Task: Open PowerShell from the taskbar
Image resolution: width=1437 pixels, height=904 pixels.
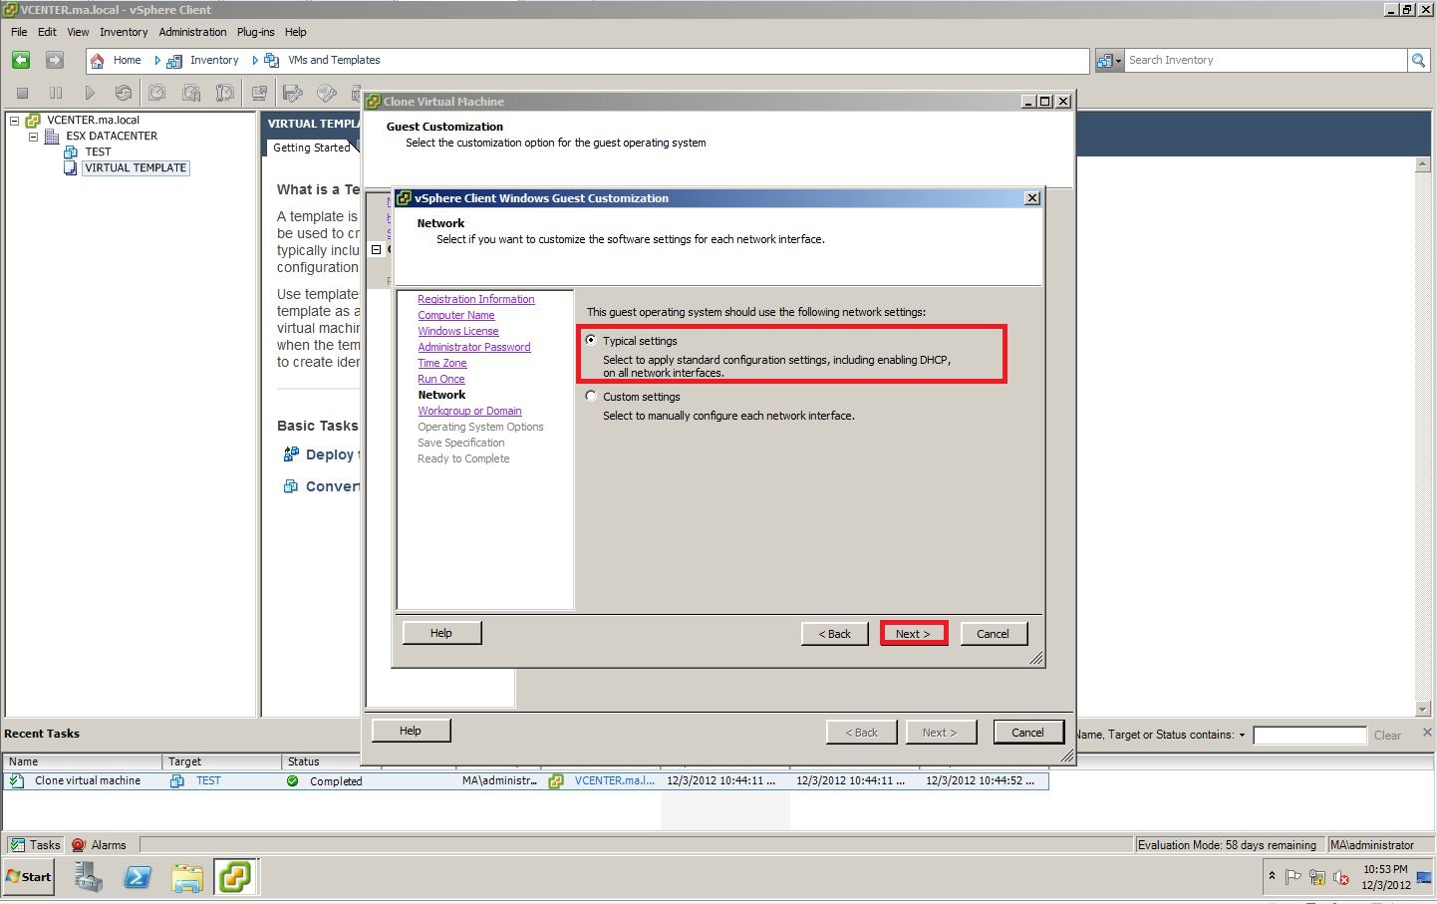Action: tap(138, 877)
